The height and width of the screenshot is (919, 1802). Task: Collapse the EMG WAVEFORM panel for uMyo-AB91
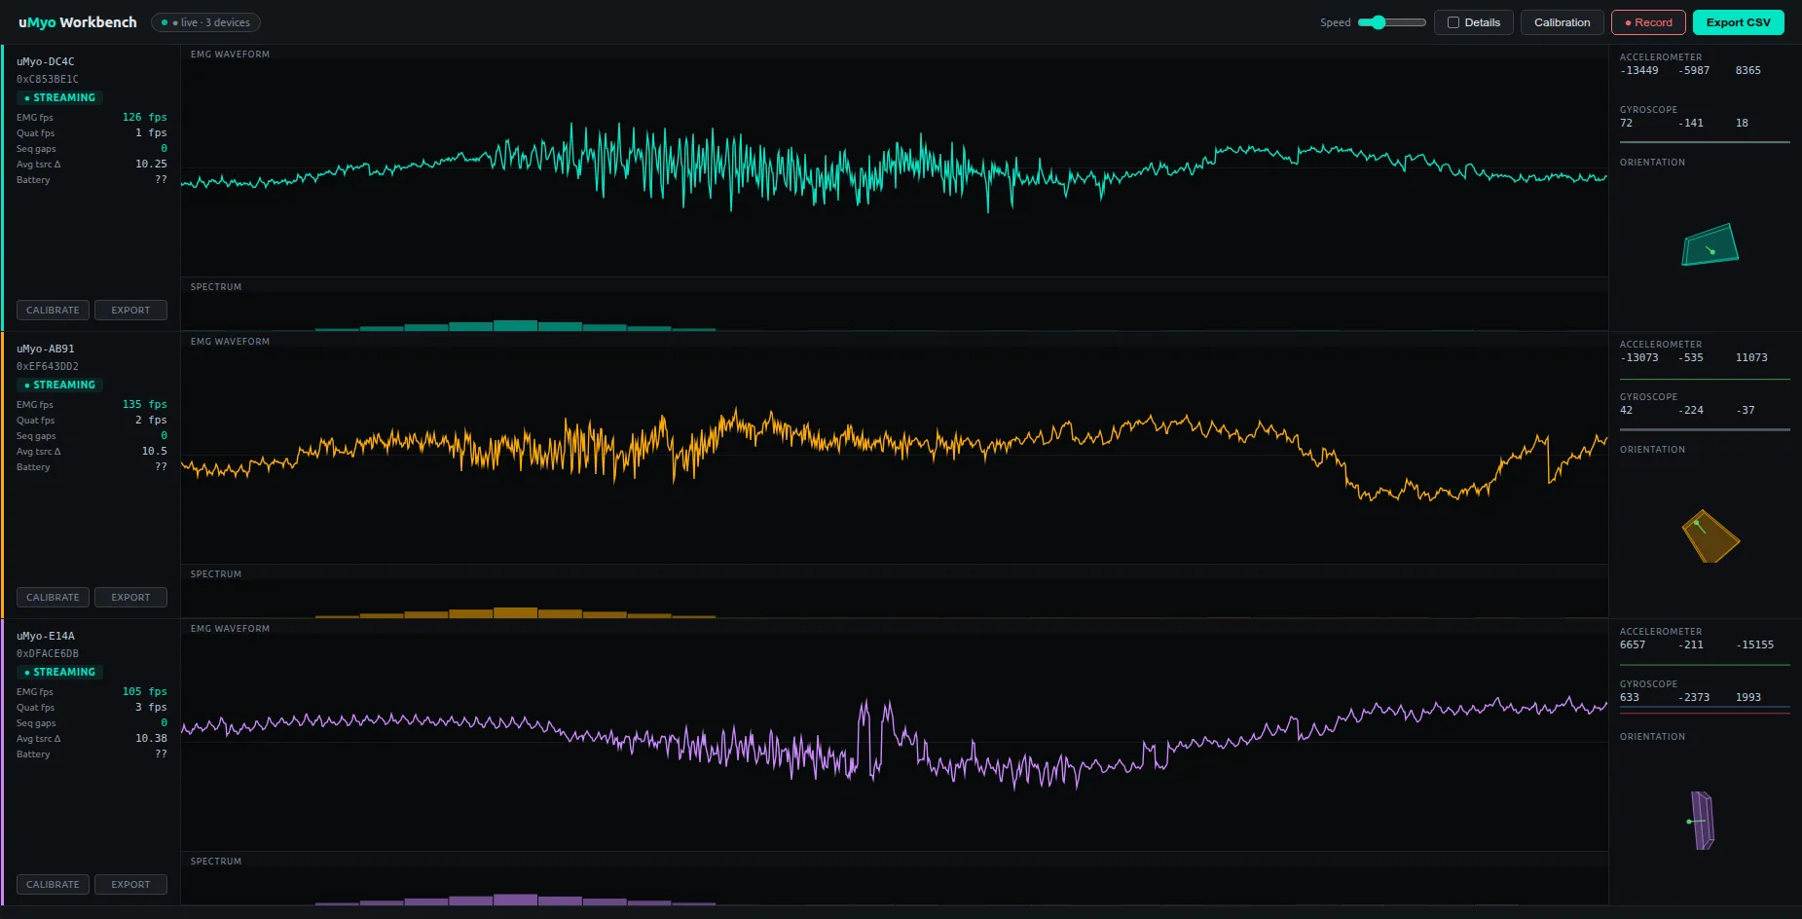coord(230,341)
